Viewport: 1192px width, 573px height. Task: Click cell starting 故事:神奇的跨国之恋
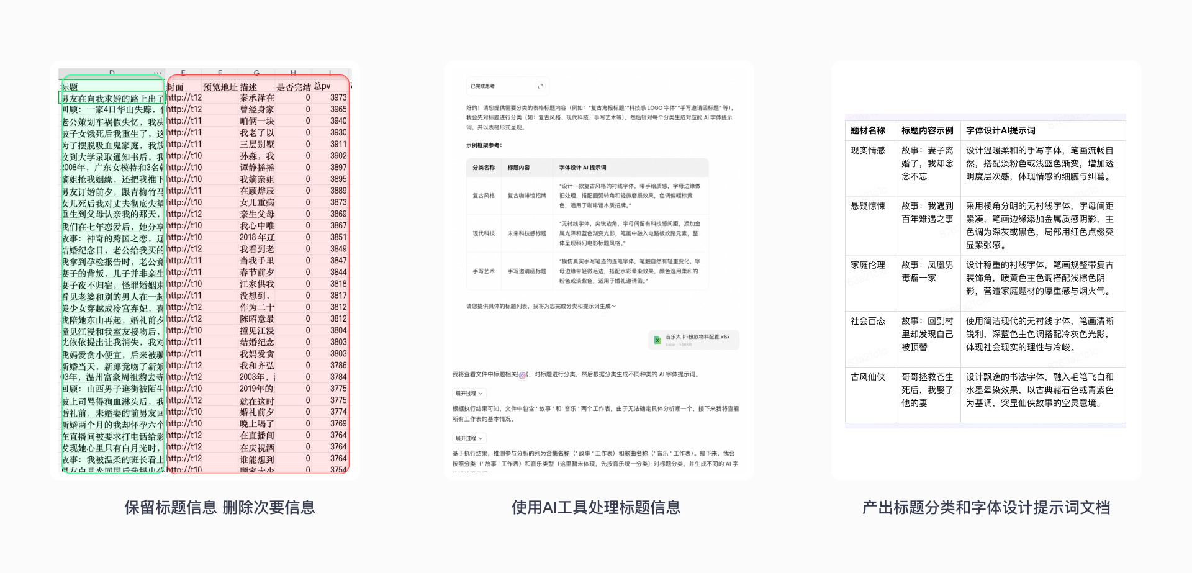point(112,238)
